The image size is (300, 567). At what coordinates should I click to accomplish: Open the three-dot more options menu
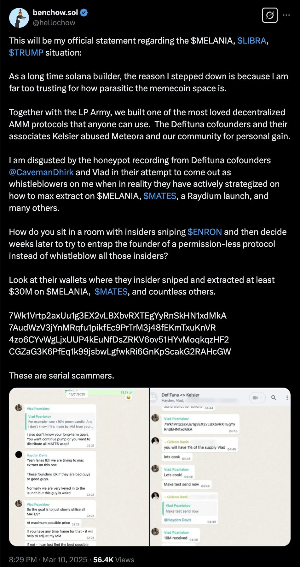click(x=286, y=15)
